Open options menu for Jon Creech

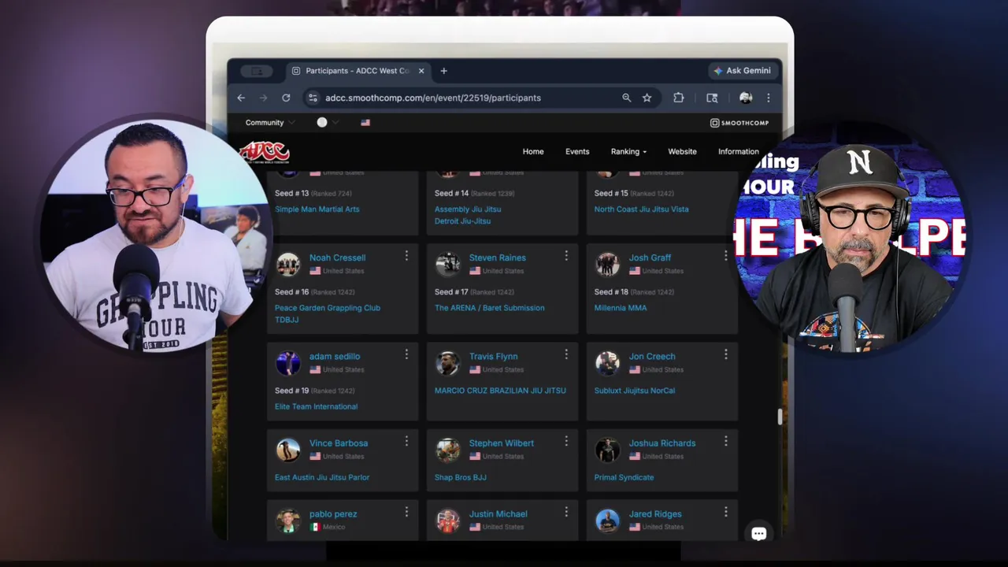[x=725, y=354]
